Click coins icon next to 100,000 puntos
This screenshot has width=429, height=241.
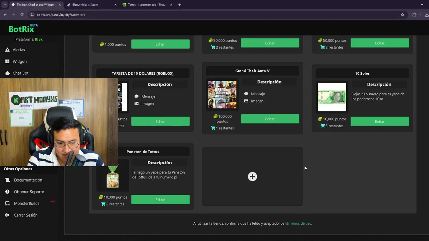216,116
